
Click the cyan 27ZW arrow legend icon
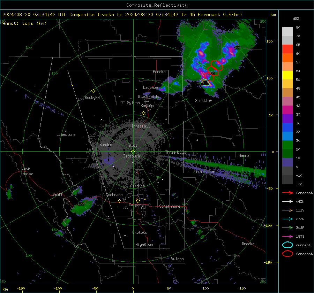coord(287,219)
